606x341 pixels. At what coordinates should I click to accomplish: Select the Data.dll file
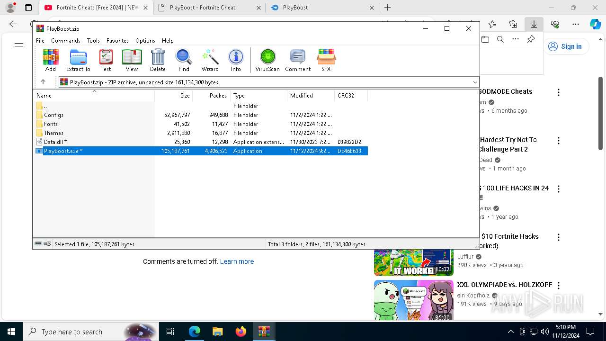[201, 142]
